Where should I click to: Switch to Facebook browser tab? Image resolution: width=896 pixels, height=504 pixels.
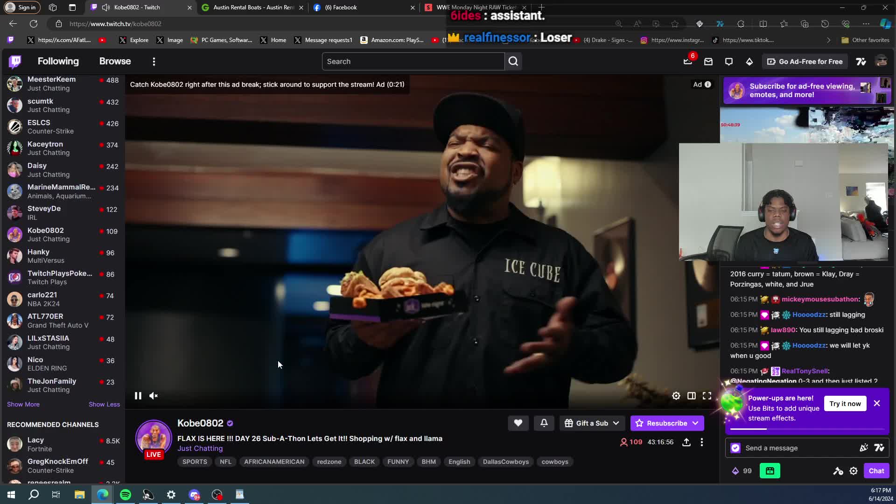(363, 7)
